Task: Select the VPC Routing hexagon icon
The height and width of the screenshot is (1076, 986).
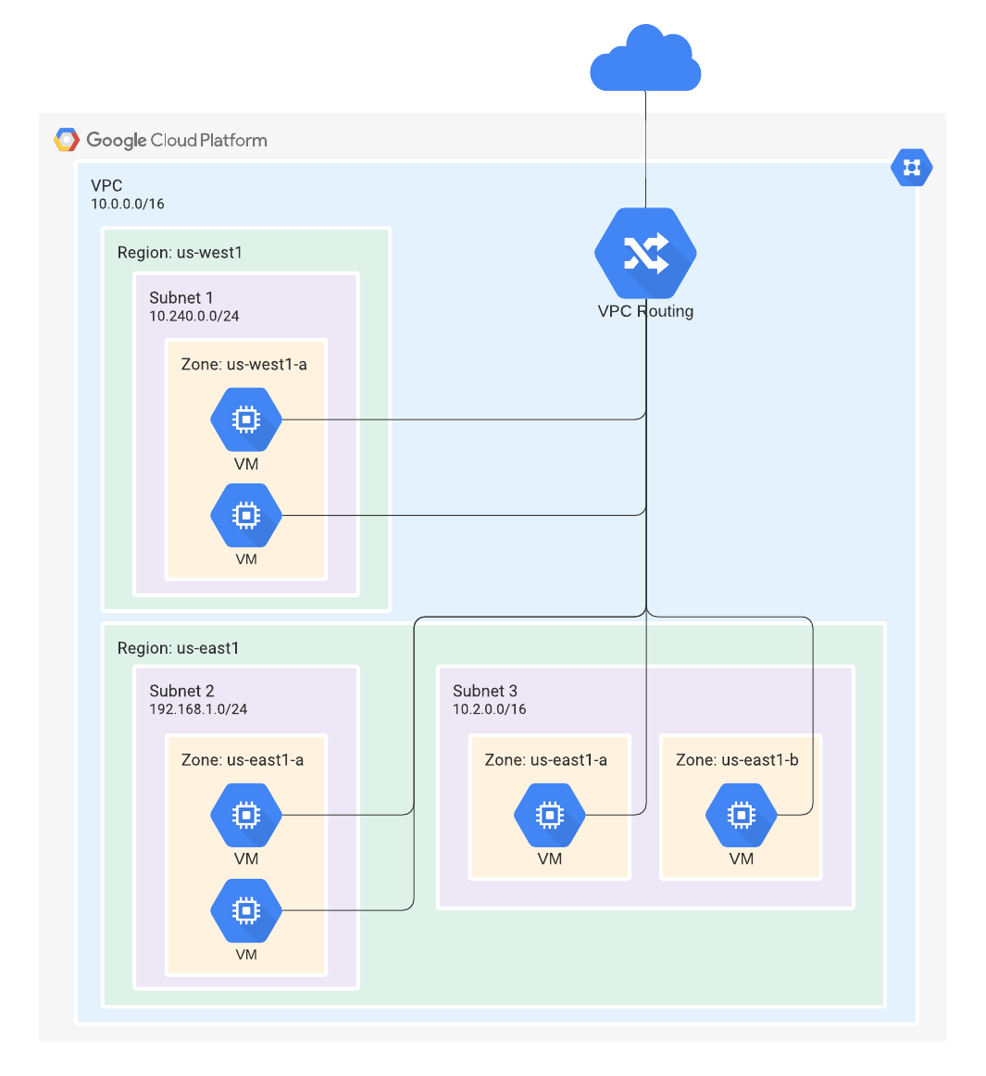Action: 645,253
